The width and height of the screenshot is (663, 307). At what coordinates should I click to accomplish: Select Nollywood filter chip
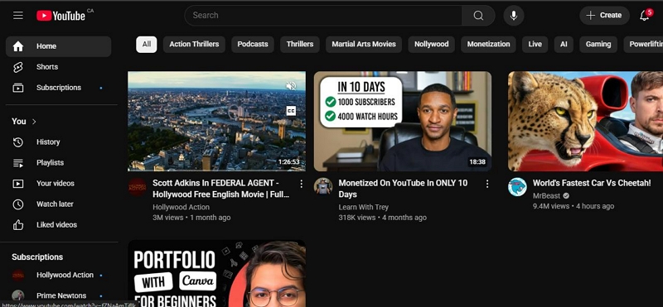pos(431,45)
